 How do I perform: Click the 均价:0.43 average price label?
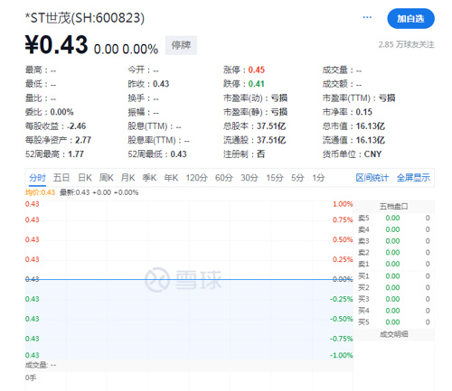click(x=40, y=192)
